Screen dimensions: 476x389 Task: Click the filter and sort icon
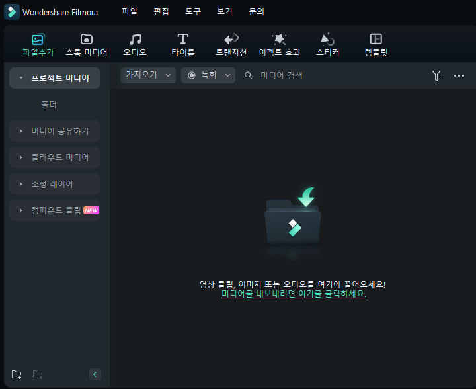(438, 75)
